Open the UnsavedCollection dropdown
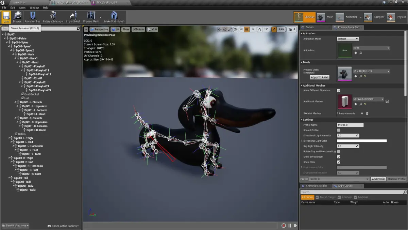Image resolution: width=408 pixels, height=230 pixels. (x=369, y=99)
